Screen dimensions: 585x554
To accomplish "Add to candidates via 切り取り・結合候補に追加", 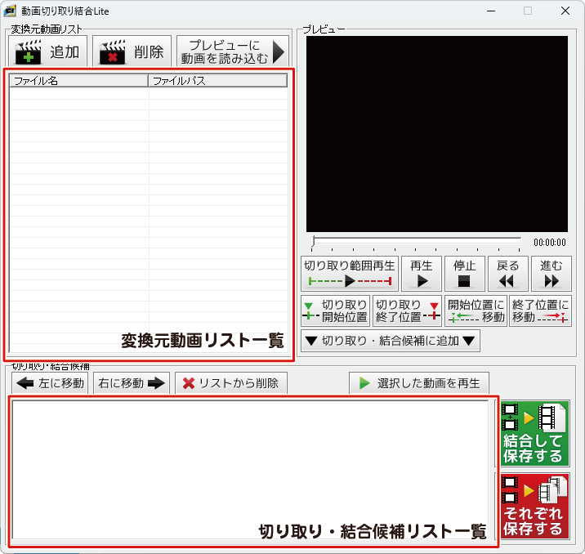I will click(x=390, y=341).
